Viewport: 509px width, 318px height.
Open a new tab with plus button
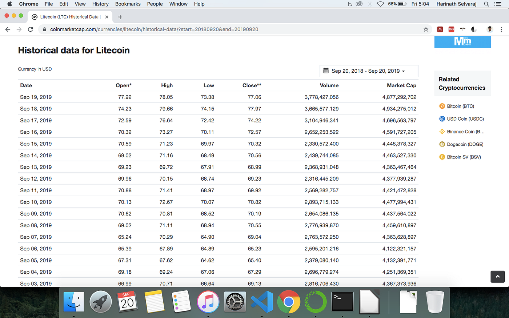click(x=120, y=17)
